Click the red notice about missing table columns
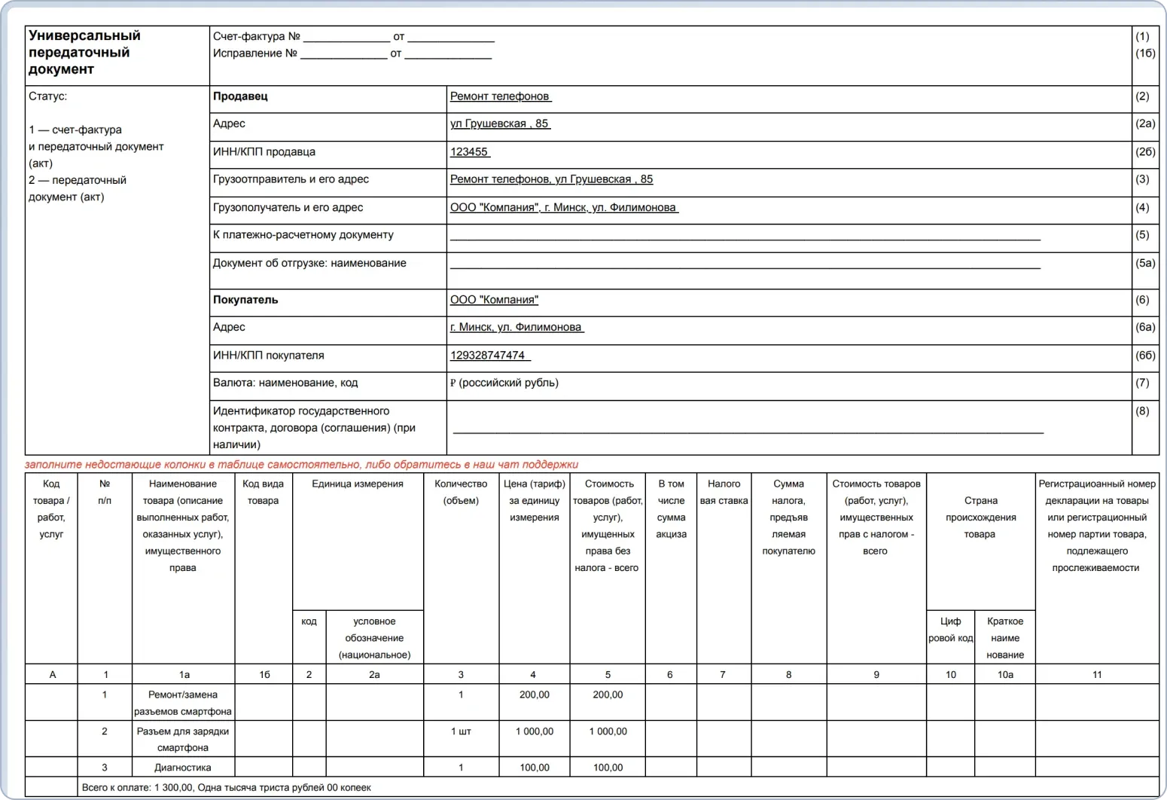 [301, 465]
